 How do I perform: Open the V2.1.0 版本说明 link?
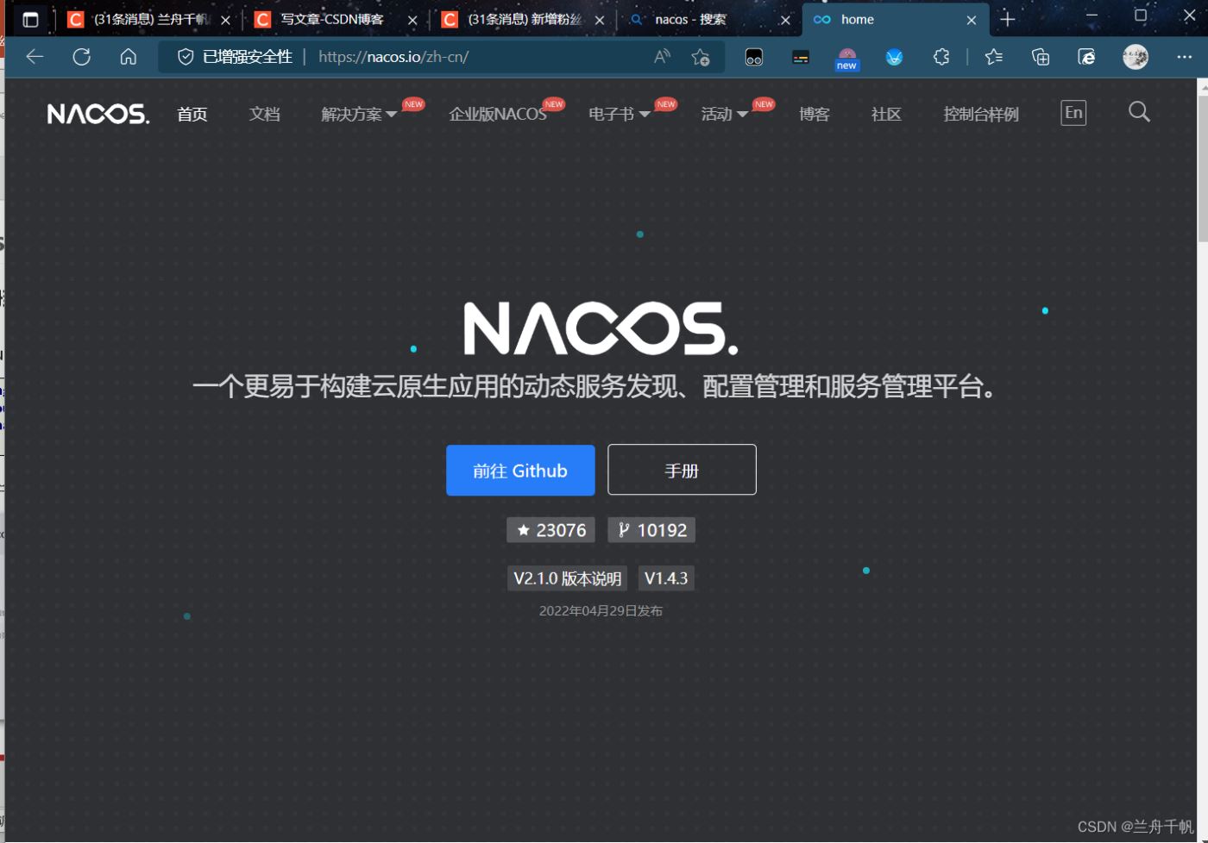567,578
